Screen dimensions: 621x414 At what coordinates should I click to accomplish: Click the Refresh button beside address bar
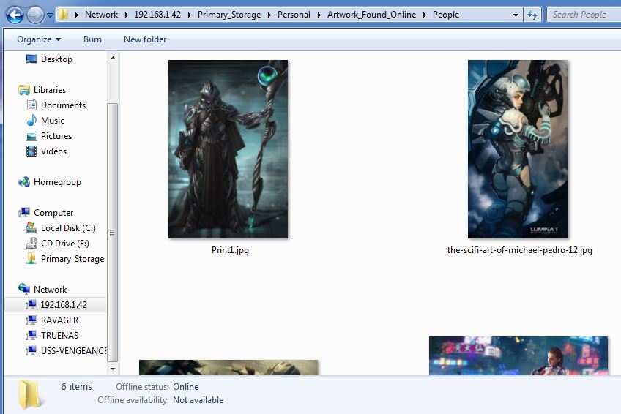[532, 15]
